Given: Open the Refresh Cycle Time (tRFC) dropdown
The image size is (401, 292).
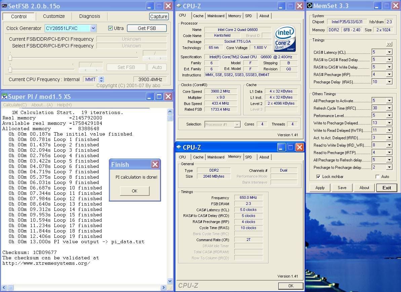Looking at the screenshot, I should (389, 108).
